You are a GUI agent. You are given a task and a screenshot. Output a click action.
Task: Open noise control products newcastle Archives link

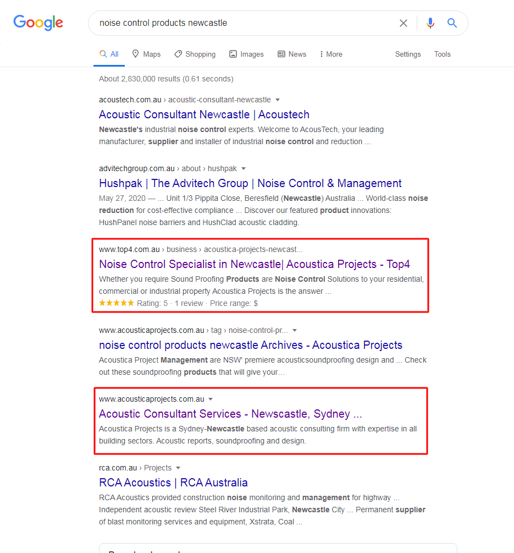coord(250,345)
